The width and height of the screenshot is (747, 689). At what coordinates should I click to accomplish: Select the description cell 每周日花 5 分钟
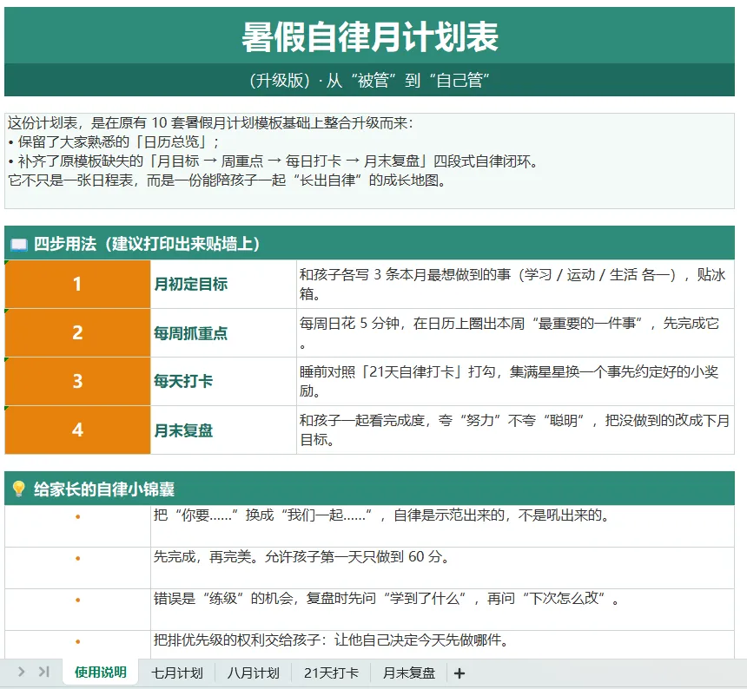click(515, 332)
